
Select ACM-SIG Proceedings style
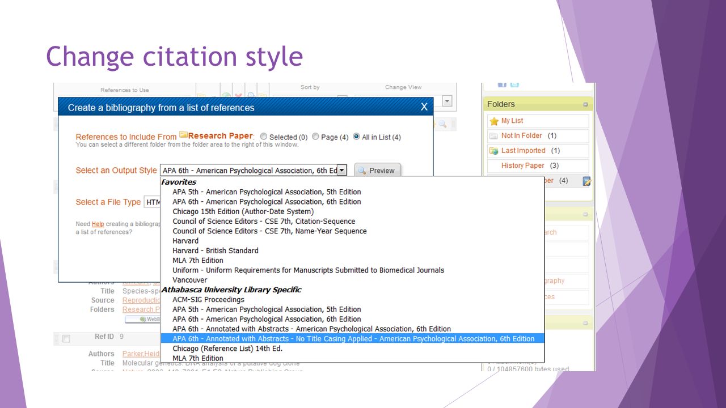[208, 299]
